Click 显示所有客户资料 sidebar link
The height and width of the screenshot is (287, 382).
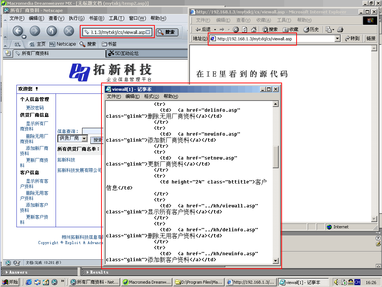point(34,183)
